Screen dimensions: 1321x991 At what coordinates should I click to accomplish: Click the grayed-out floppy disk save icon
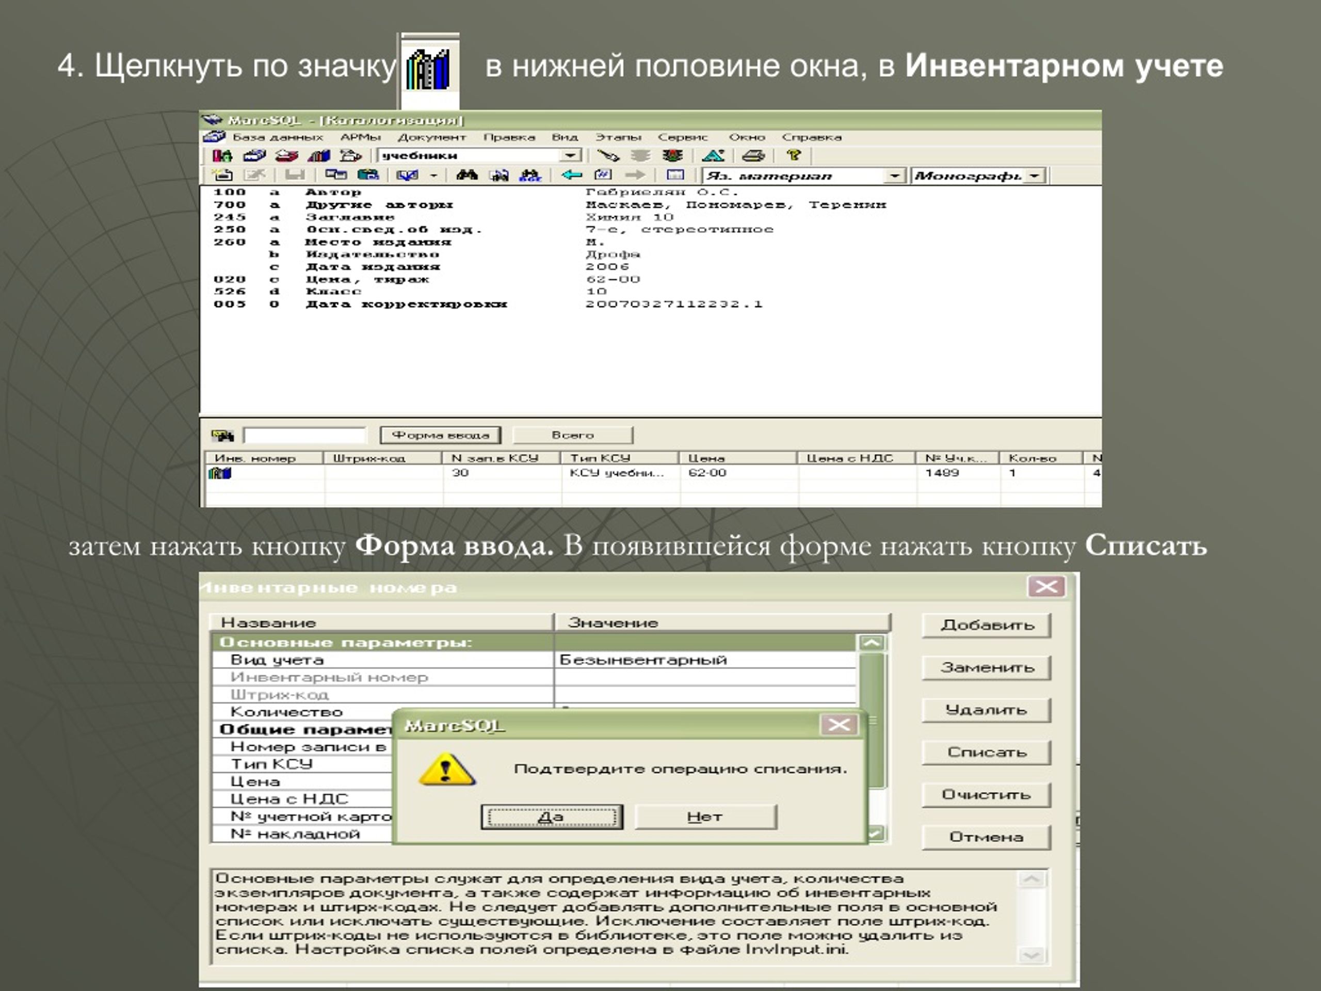coord(295,175)
